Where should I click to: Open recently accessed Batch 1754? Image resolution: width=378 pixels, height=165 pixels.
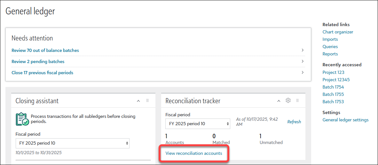333,87
